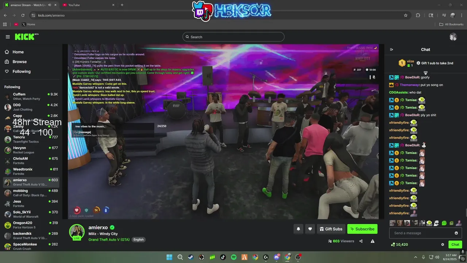Open OBS Studio from the taskbar
The image size is (467, 263).
[x=298, y=257]
